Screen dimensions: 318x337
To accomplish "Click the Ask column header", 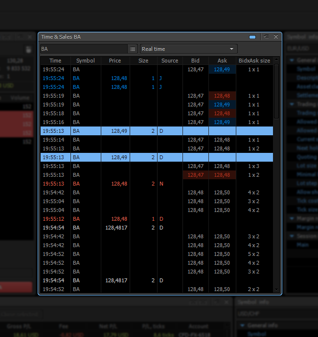I will (x=222, y=61).
